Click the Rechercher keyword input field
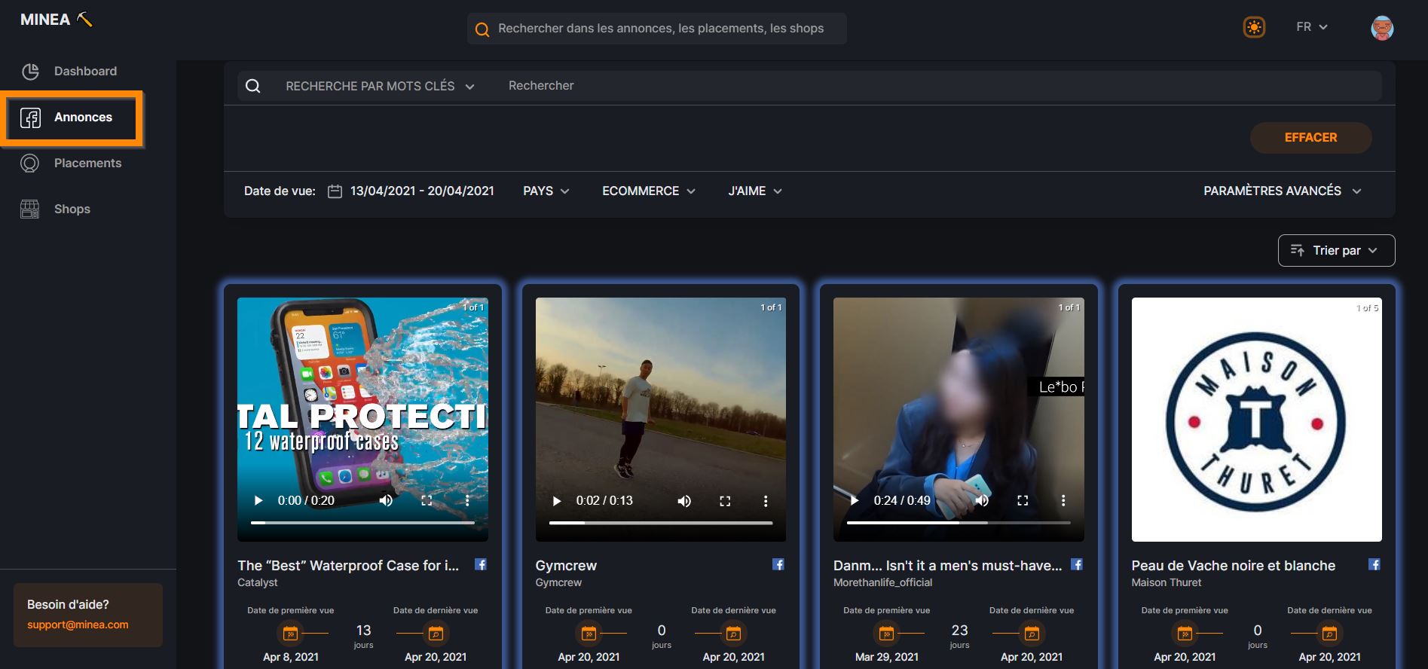 pos(942,86)
